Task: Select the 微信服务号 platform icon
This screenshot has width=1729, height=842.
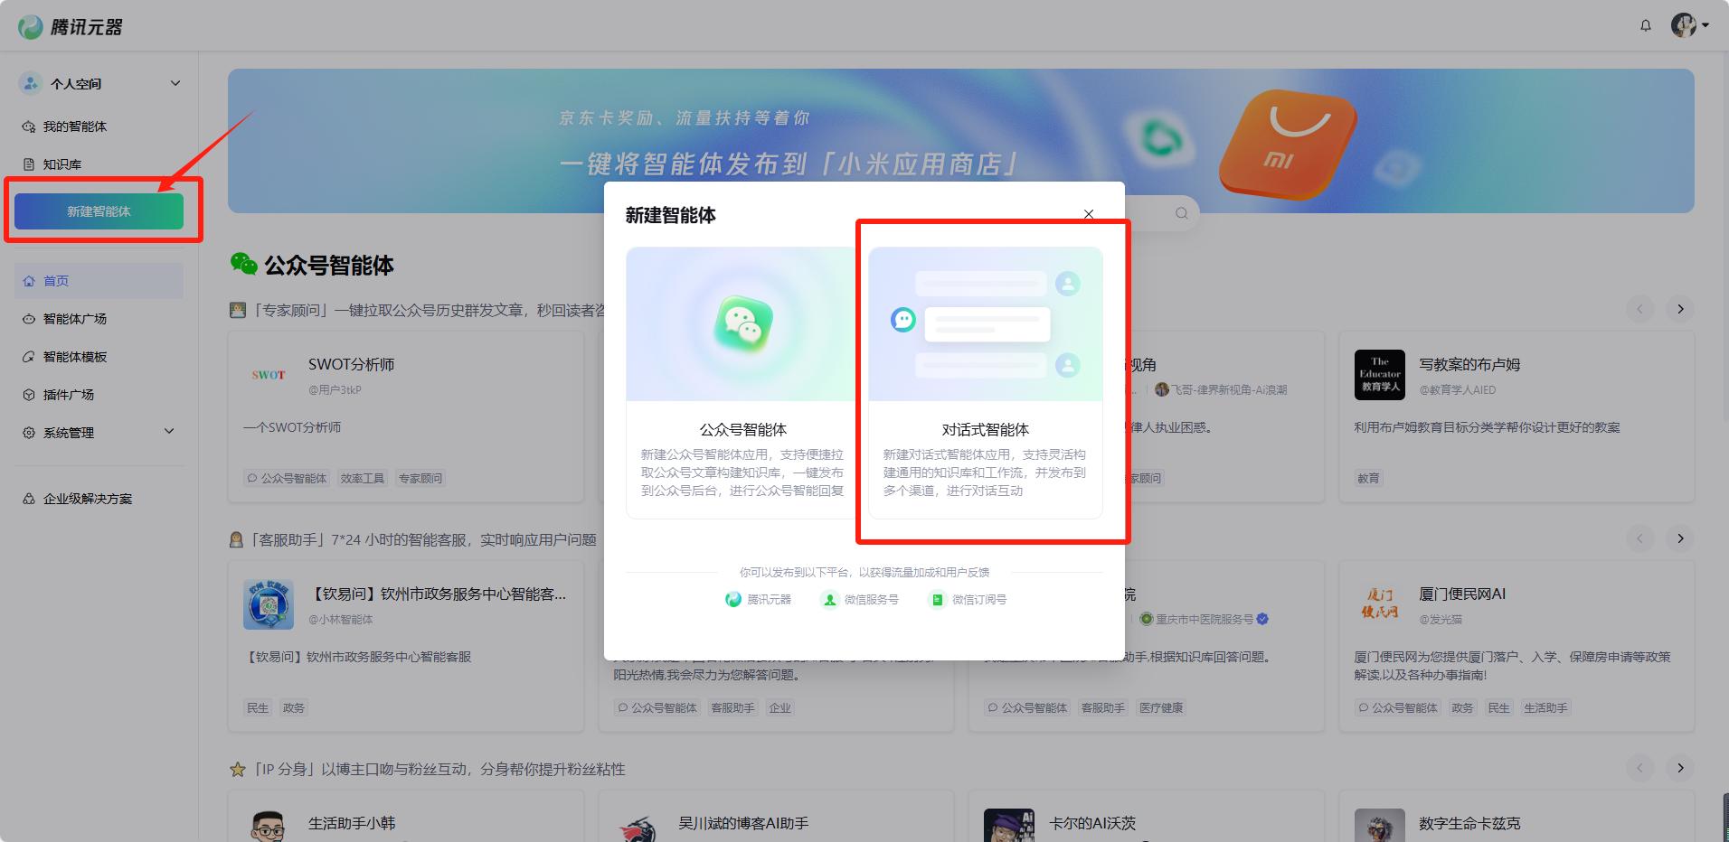Action: coord(829,598)
